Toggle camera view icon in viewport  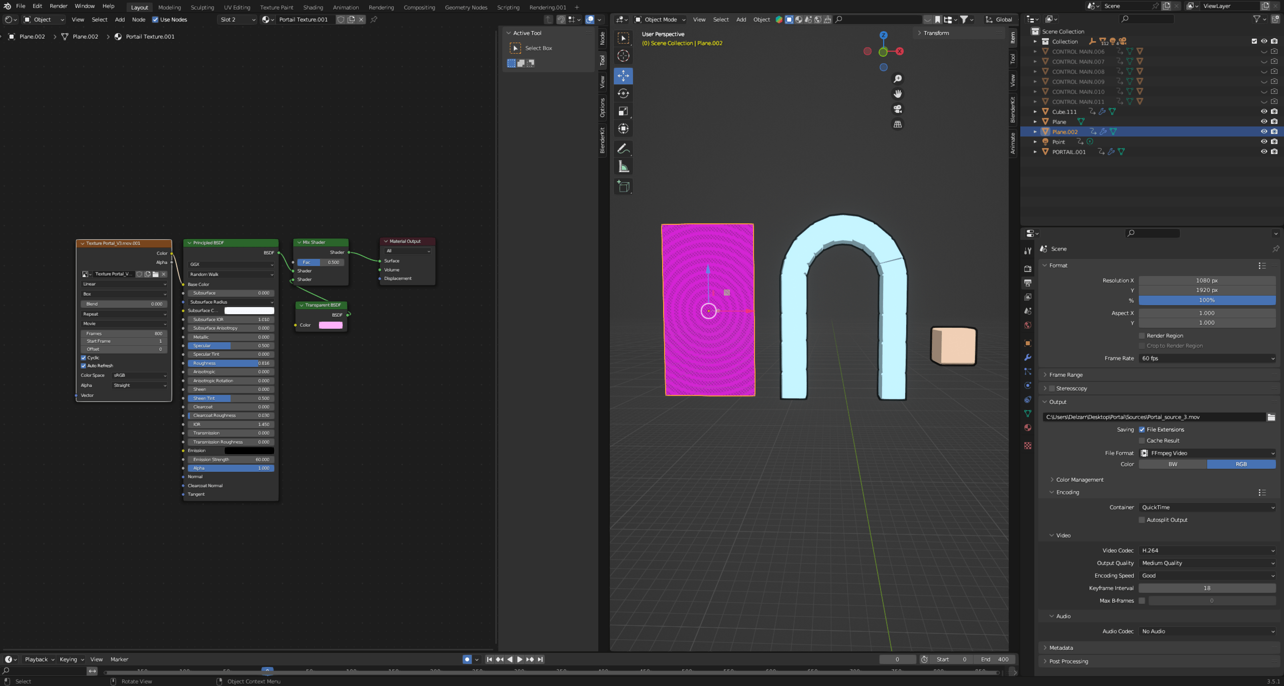[x=898, y=109]
